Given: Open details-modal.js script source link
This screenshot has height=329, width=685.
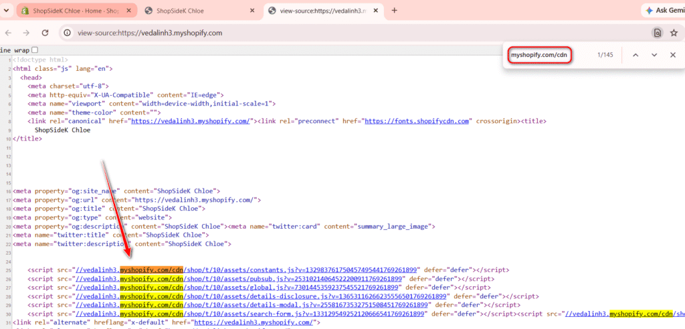Looking at the screenshot, I should pos(252,305).
